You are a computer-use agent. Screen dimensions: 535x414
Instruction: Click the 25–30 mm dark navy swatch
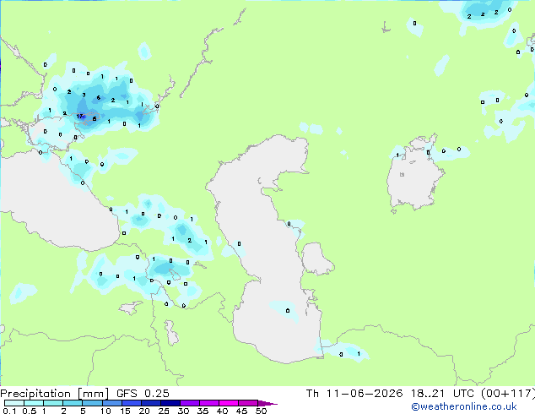170,403
